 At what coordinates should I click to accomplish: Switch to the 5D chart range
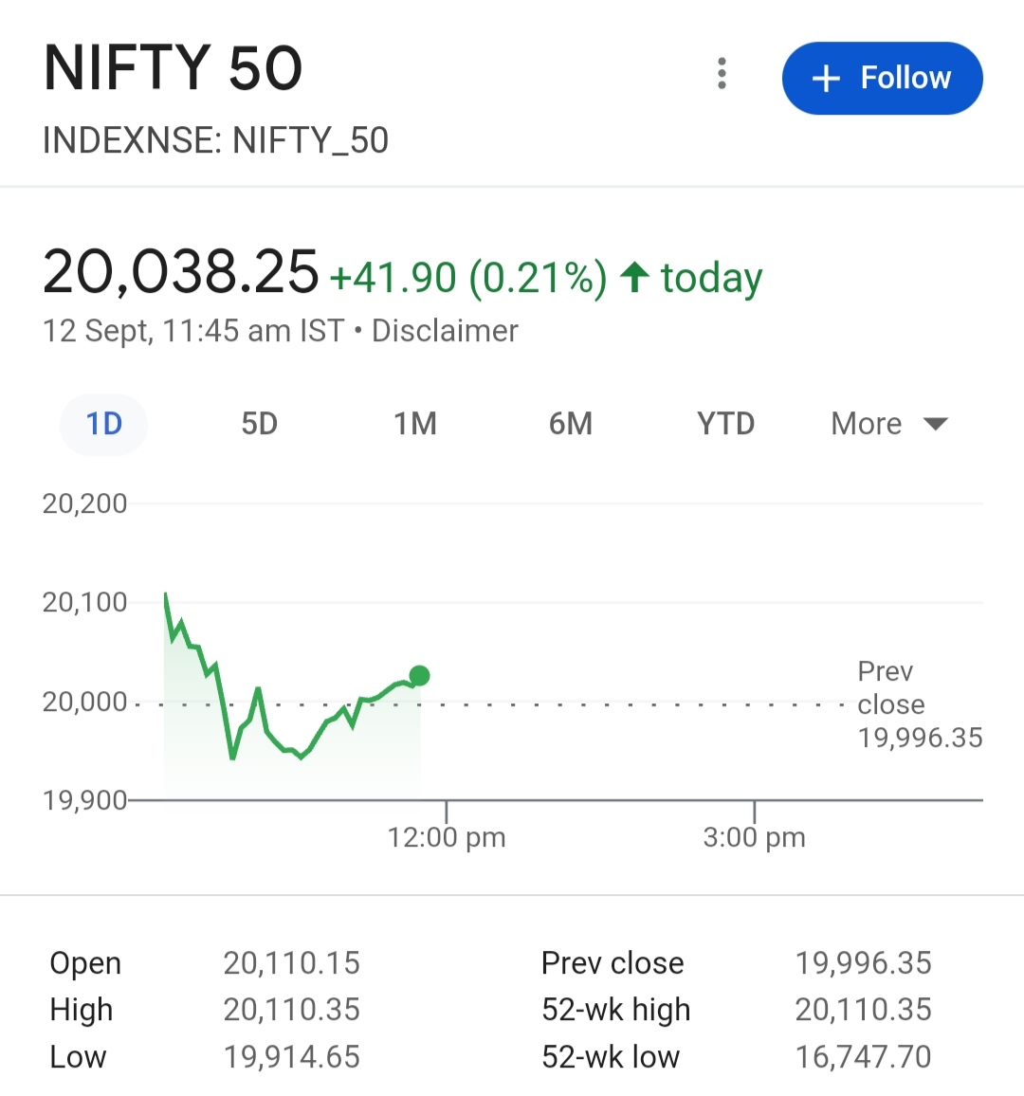pos(260,425)
